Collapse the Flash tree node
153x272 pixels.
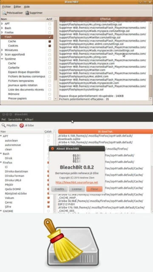[x=2, y=37]
